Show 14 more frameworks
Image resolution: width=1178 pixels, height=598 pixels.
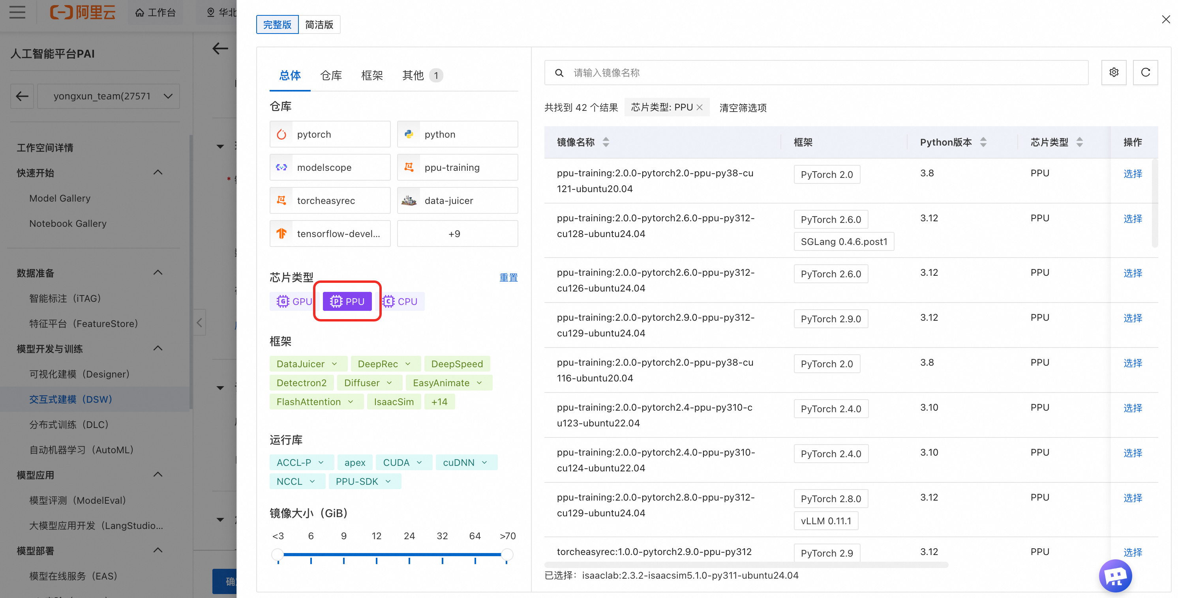439,402
